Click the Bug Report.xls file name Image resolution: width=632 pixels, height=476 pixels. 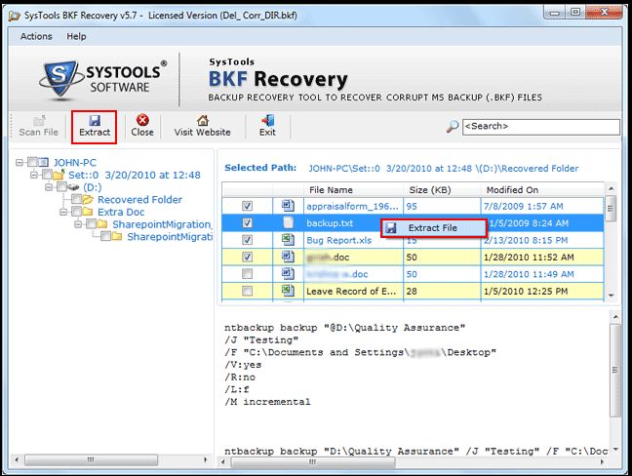[x=339, y=240]
